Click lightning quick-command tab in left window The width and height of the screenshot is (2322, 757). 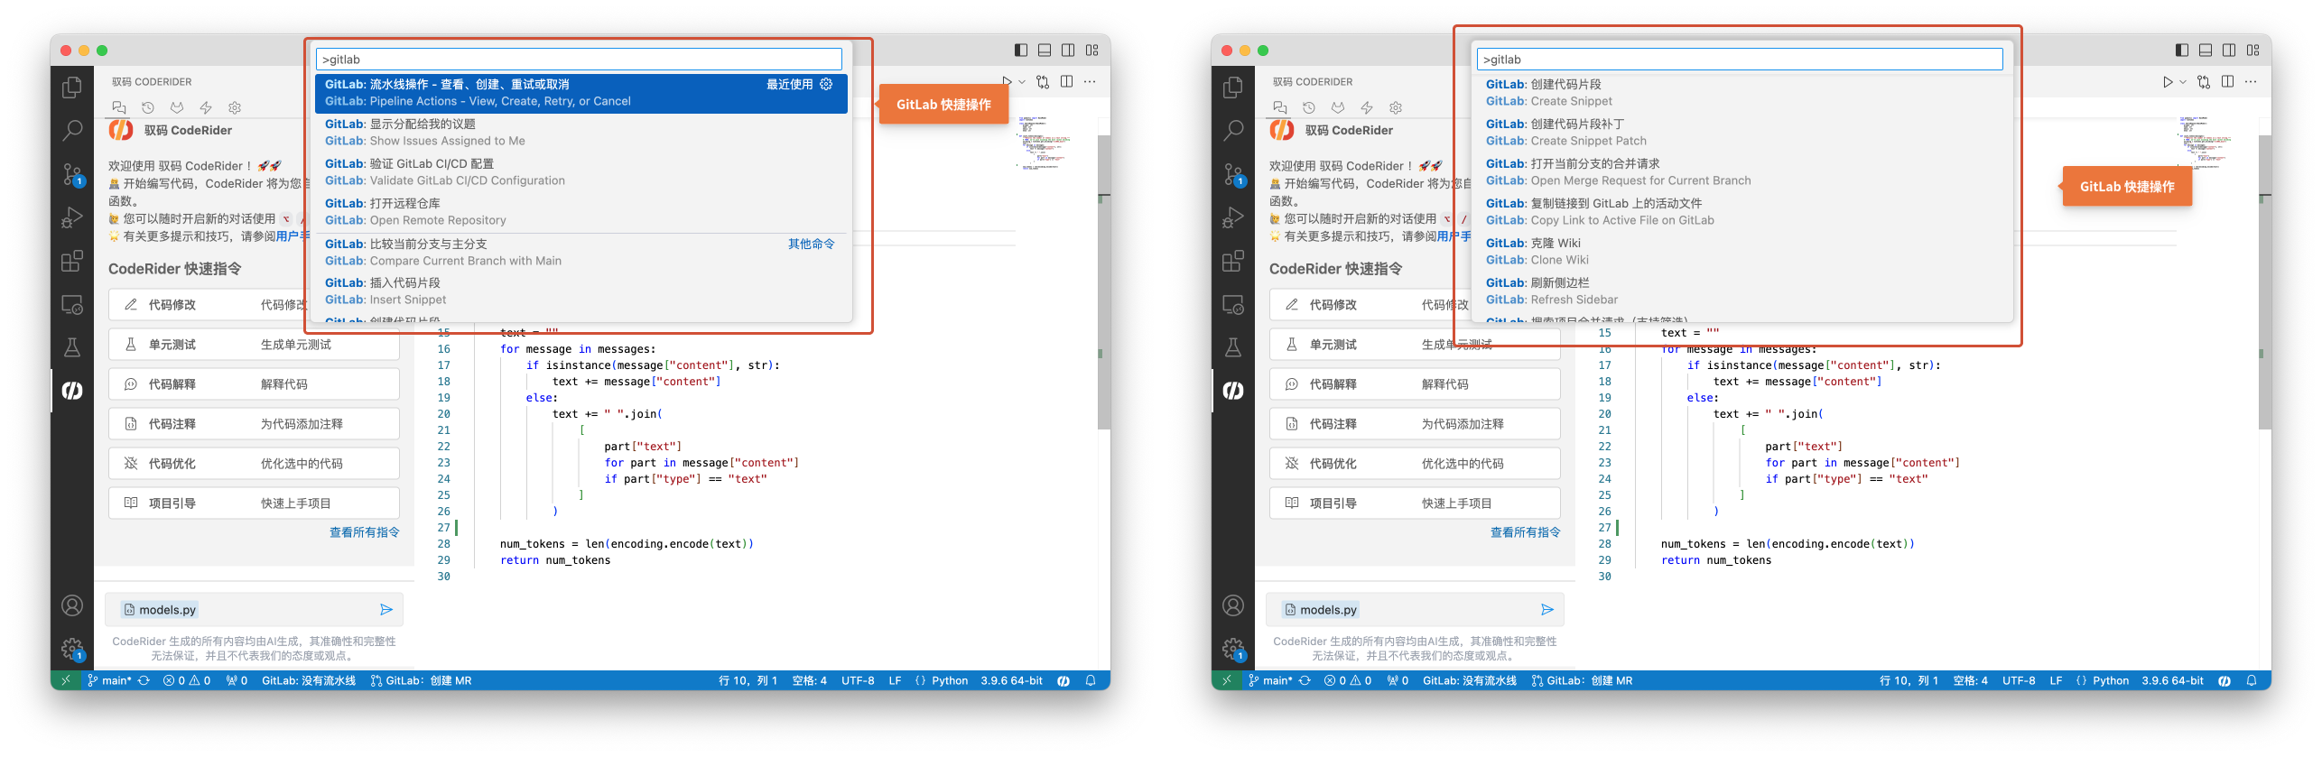pyautogui.click(x=206, y=107)
